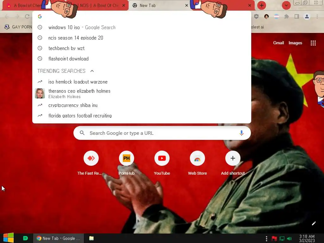This screenshot has width=324, height=243.
Task: Open Chrome profile account icon
Action: pyautogui.click(x=307, y=16)
